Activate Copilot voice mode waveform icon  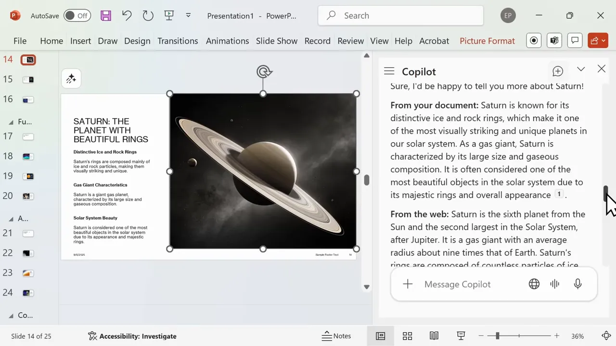pos(555,284)
